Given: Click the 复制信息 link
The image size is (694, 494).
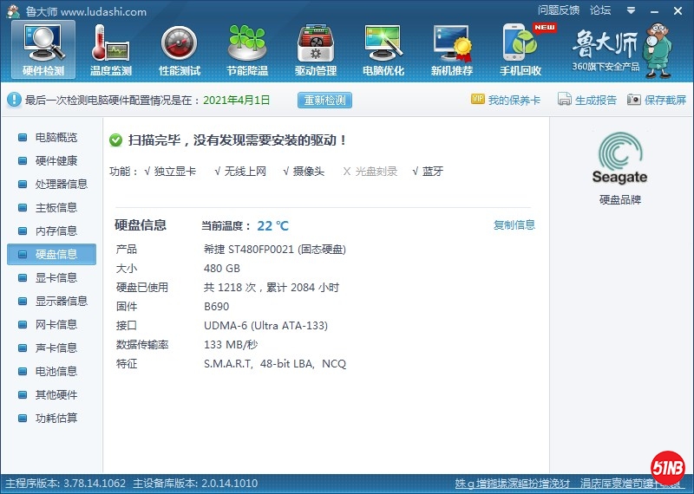Looking at the screenshot, I should click(514, 225).
